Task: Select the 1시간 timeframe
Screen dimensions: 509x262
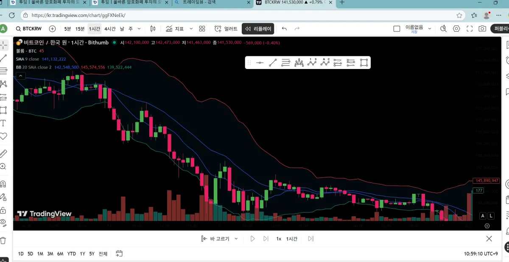Action: tap(95, 29)
